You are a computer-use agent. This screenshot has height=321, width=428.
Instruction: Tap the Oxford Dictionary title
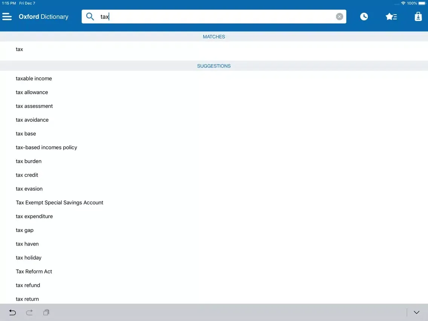tap(43, 17)
